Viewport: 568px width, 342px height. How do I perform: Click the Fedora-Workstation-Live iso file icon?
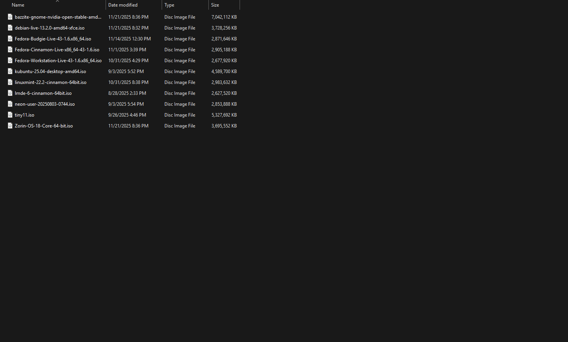point(10,60)
